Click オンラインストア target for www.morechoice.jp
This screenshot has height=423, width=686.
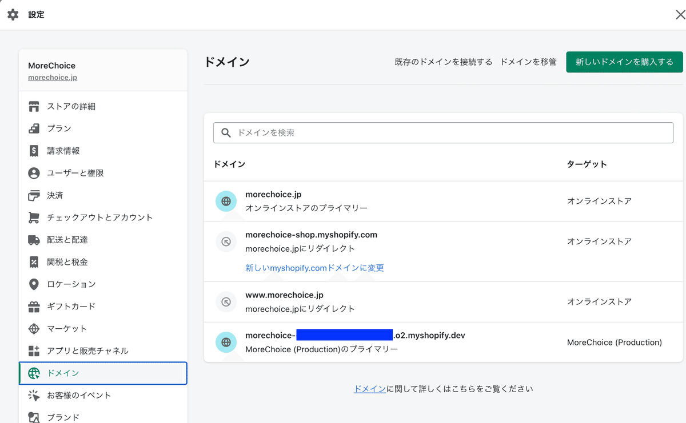pyautogui.click(x=599, y=301)
